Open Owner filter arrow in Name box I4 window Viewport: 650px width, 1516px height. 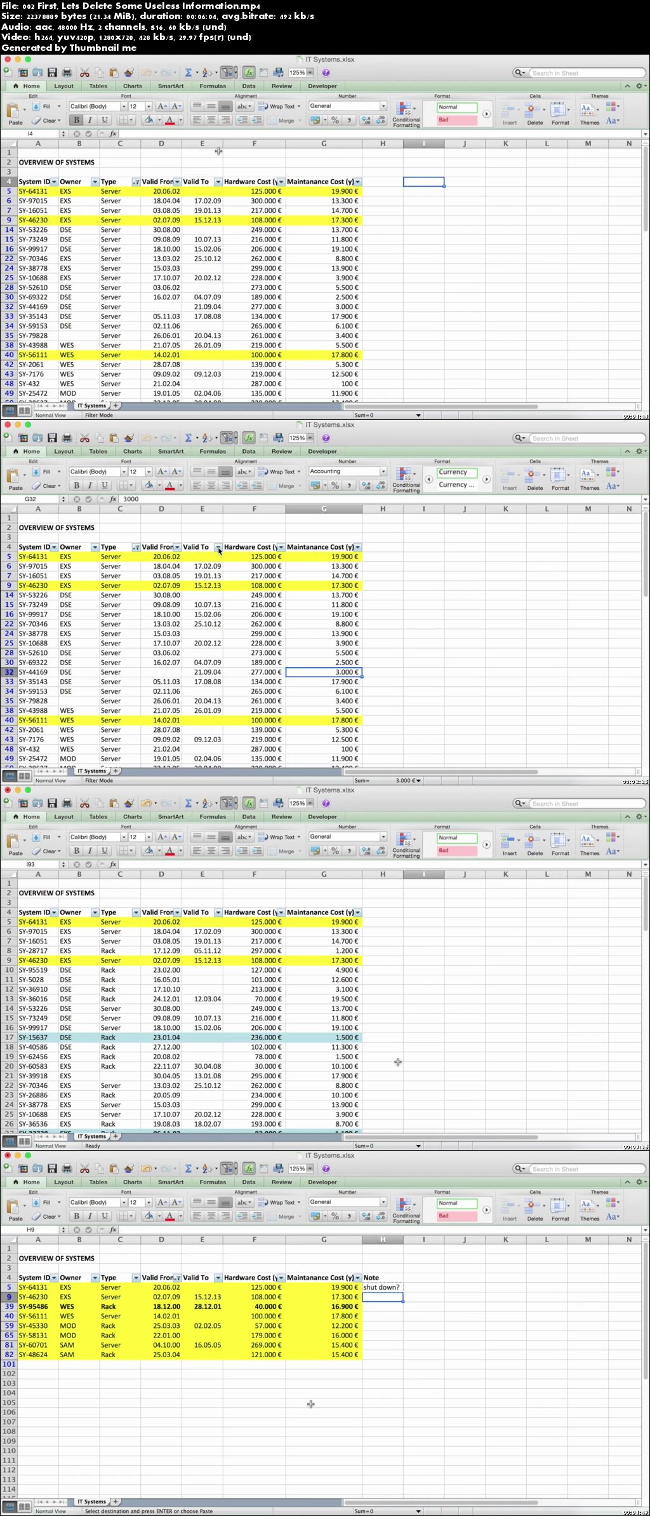click(x=95, y=182)
